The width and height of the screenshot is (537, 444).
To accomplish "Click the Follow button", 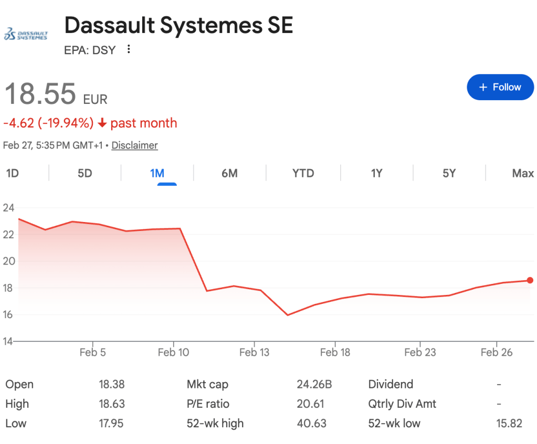I will point(500,87).
